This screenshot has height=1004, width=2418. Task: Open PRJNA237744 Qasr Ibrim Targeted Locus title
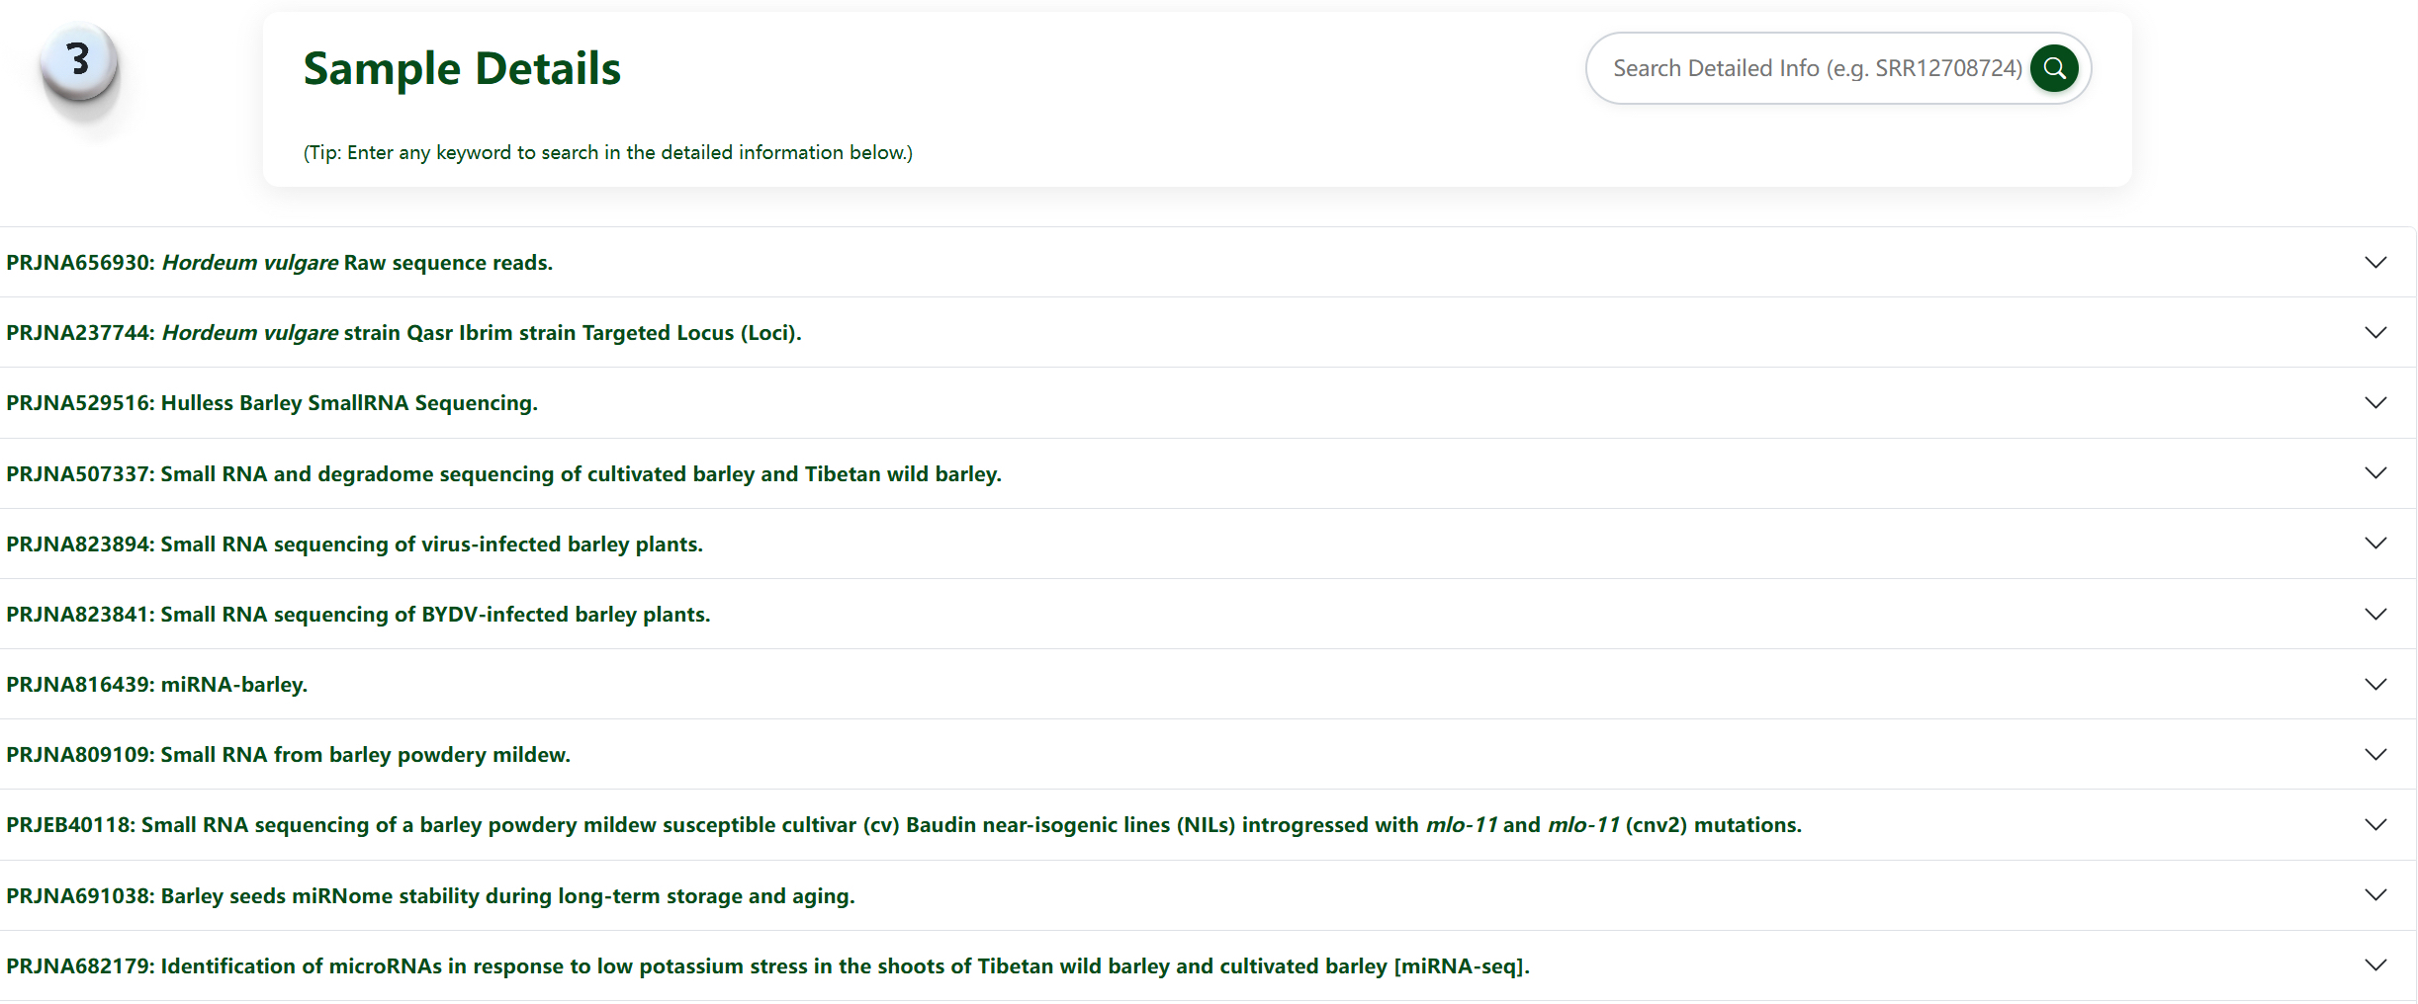(x=403, y=333)
